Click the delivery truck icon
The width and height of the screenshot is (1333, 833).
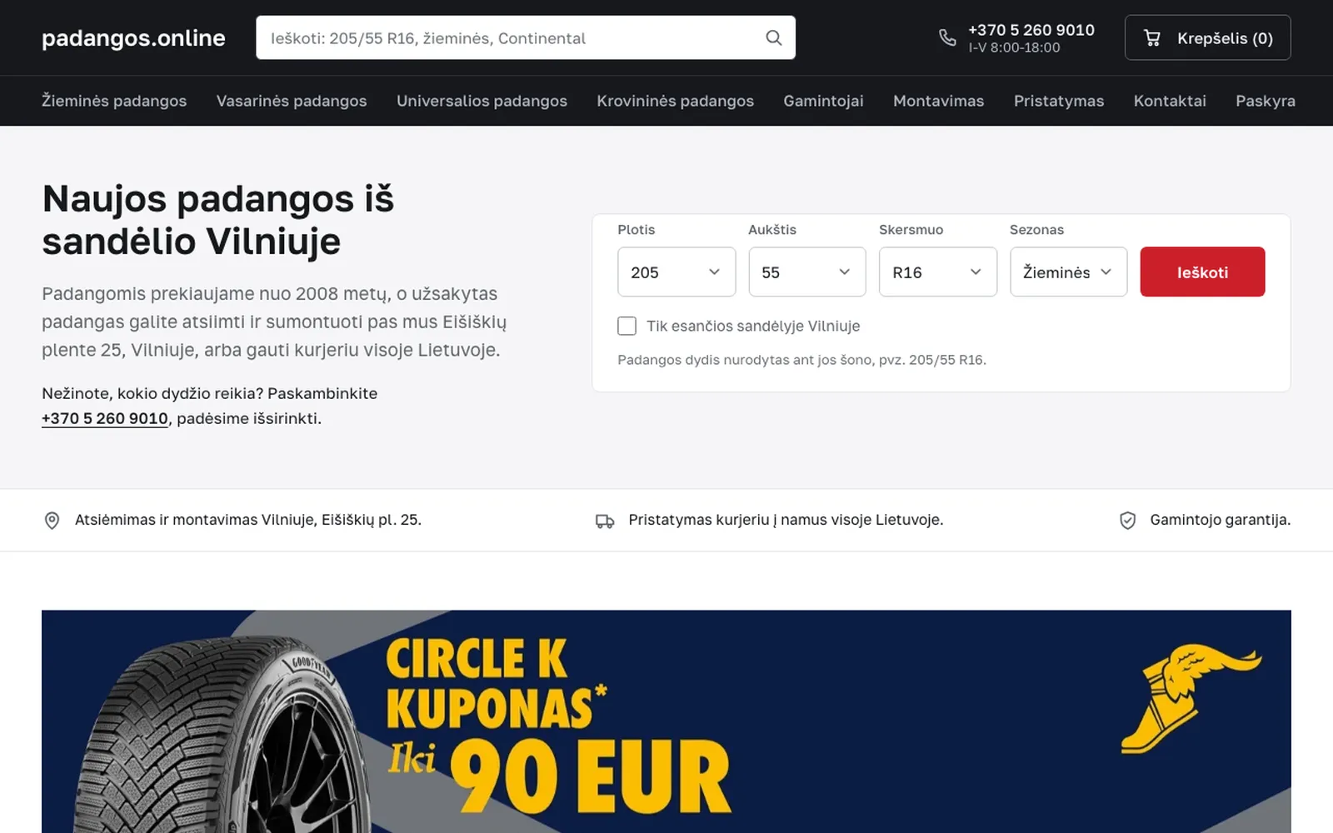[605, 521]
